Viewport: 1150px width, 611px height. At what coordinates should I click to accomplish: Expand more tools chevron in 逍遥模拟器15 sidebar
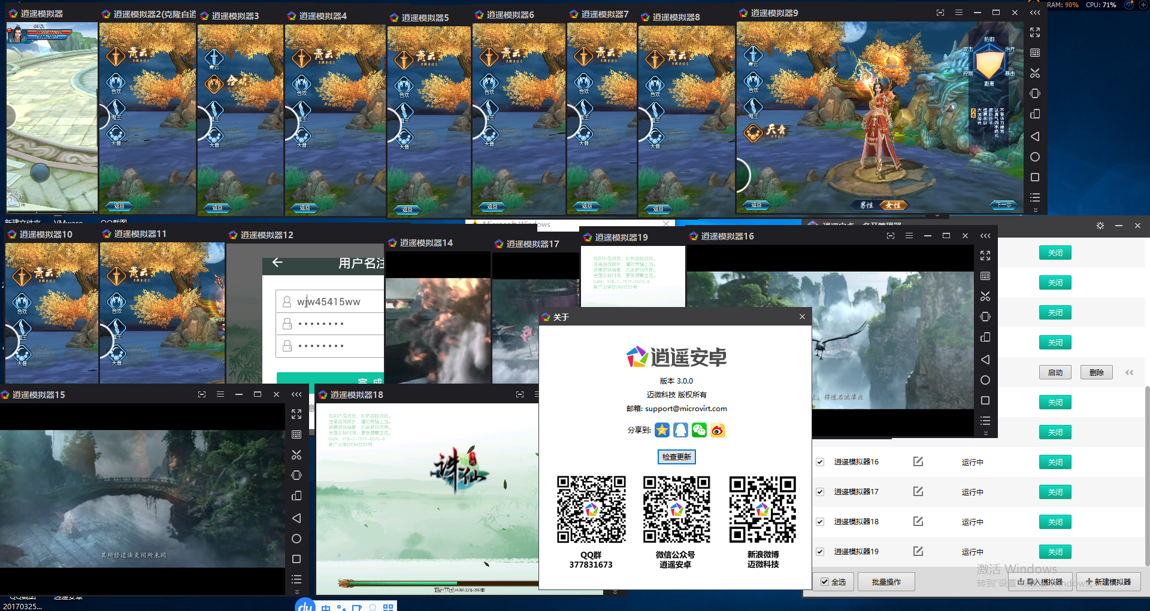coord(296,592)
